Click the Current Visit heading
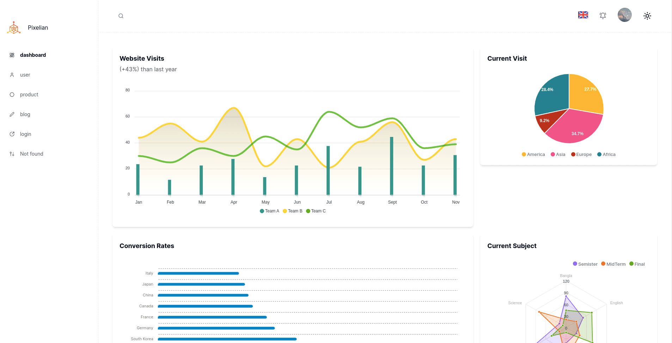 (507, 59)
